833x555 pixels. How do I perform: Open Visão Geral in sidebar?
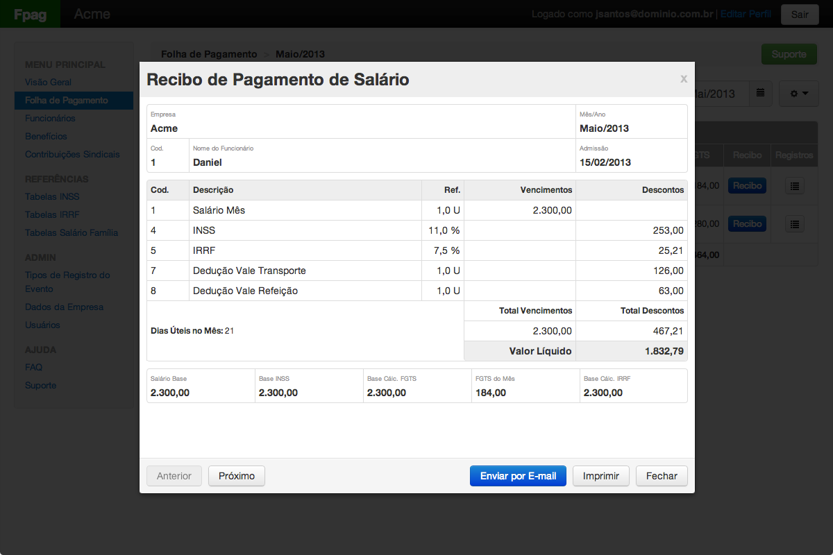(x=48, y=82)
